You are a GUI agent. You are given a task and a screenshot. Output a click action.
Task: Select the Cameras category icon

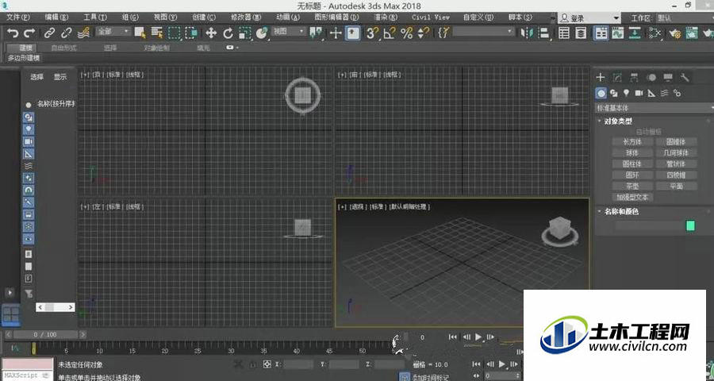[639, 93]
